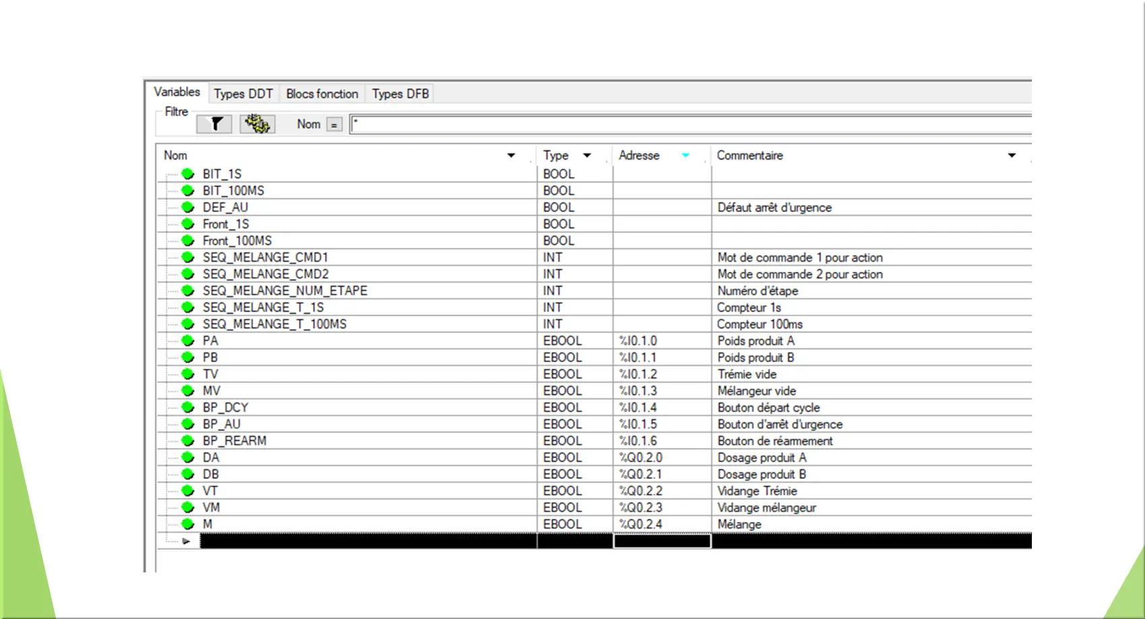The image size is (1145, 619).
Task: Click comment 'Trémie vide'
Action: (747, 374)
